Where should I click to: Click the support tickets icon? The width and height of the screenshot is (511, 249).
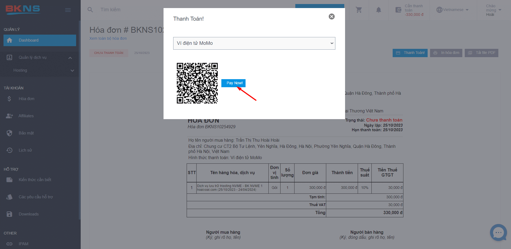(x=9, y=197)
